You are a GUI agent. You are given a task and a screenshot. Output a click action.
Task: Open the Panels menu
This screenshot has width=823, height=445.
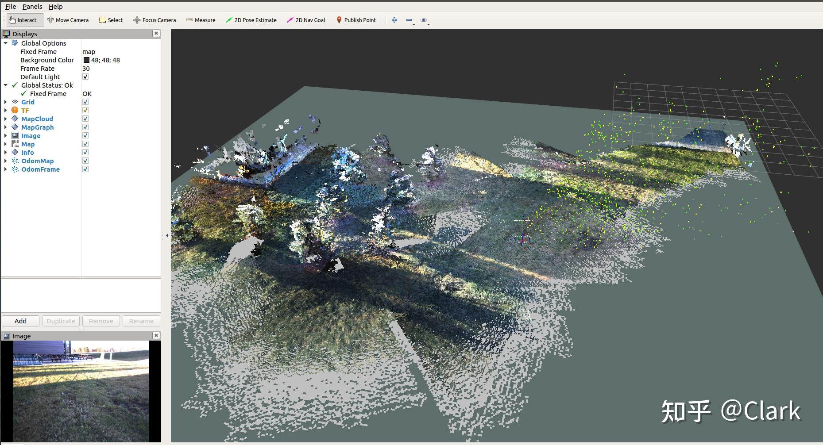tap(31, 6)
